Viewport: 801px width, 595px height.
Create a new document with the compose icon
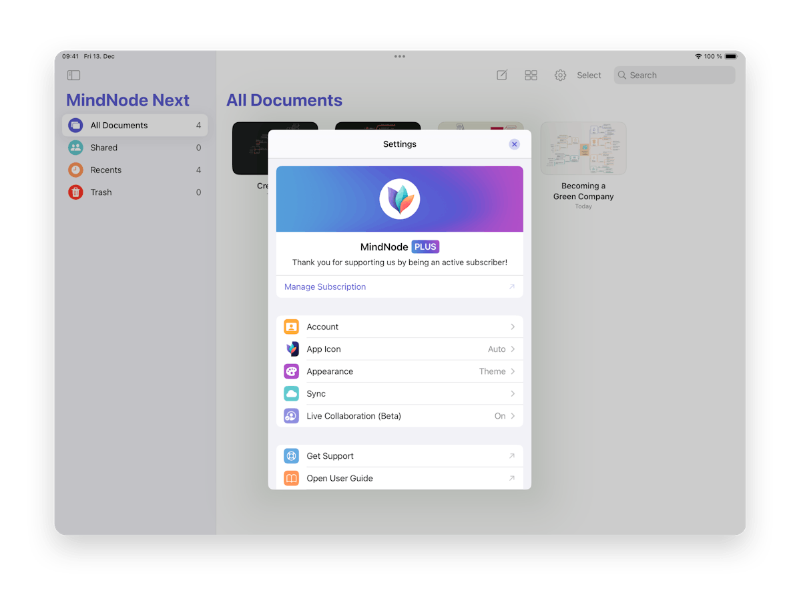pyautogui.click(x=501, y=75)
